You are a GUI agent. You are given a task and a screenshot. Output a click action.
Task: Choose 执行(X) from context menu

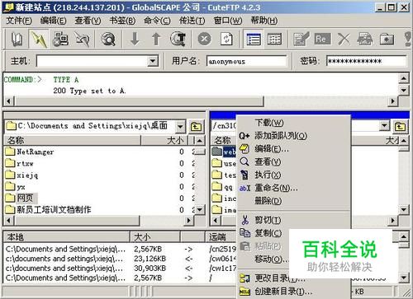tap(293, 175)
